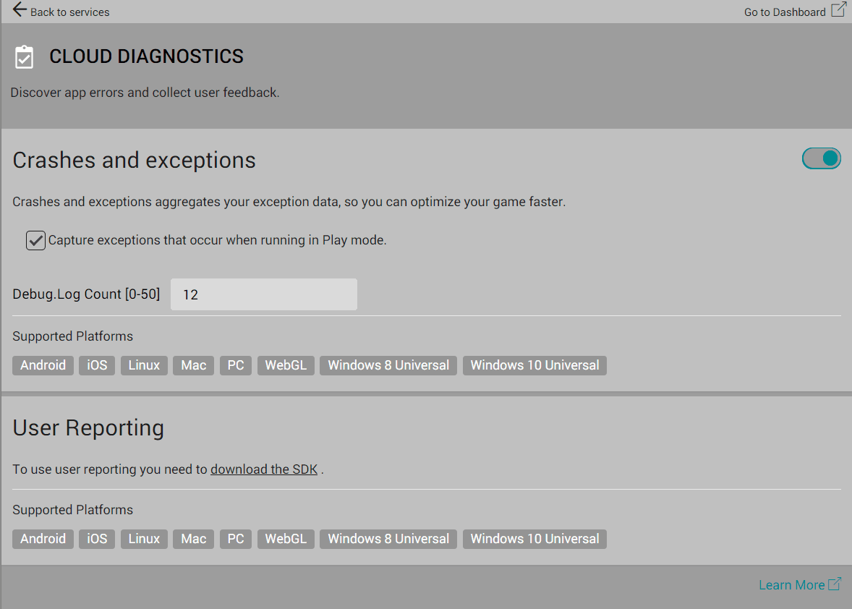Click the WebGL tag under Crashes and exceptions
852x609 pixels.
click(x=286, y=365)
